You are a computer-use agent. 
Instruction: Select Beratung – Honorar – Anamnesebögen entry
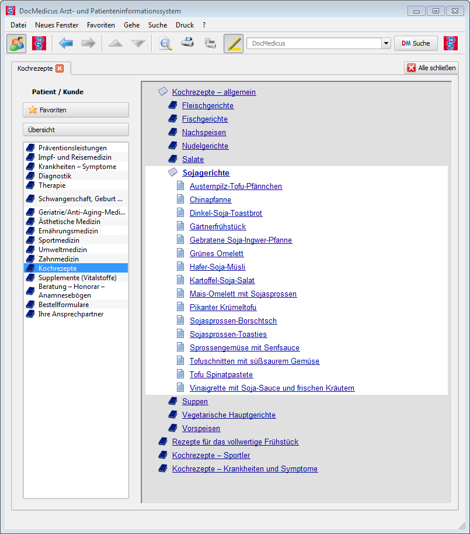click(76, 291)
